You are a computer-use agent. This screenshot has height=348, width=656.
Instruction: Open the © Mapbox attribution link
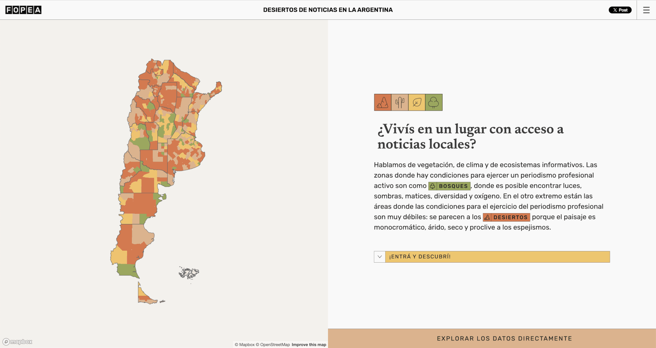(245, 345)
